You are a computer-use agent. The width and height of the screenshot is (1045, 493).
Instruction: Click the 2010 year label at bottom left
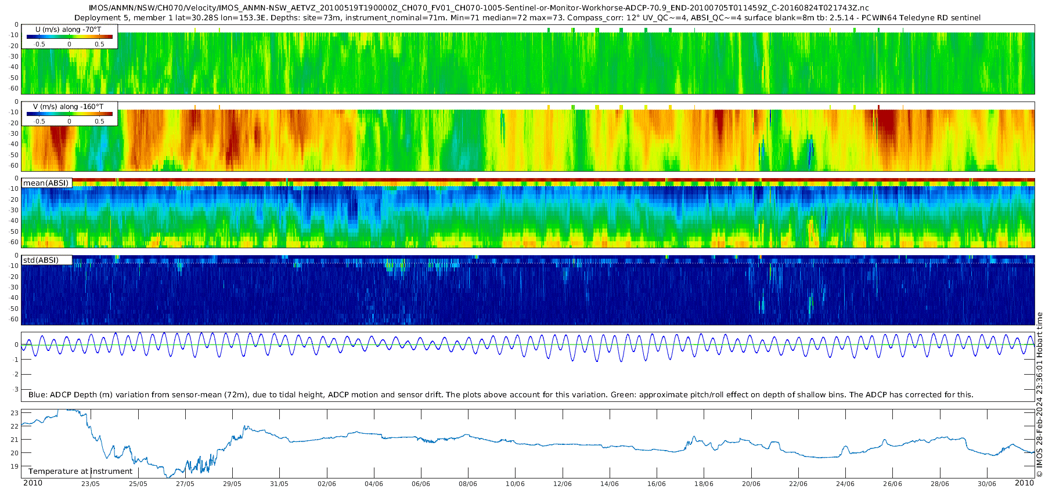point(33,483)
